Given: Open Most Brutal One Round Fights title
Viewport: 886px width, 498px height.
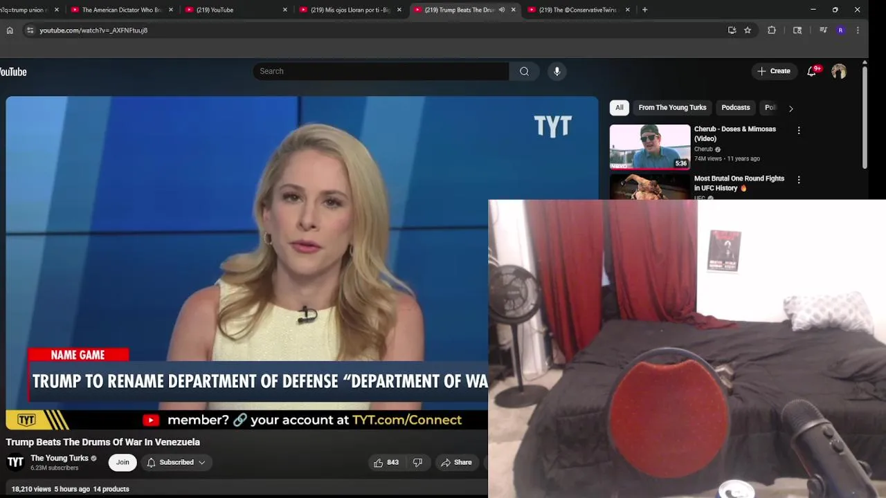Looking at the screenshot, I should tap(739, 183).
